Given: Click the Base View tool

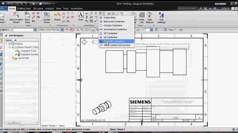Looking at the screenshot, I should pos(27,18).
